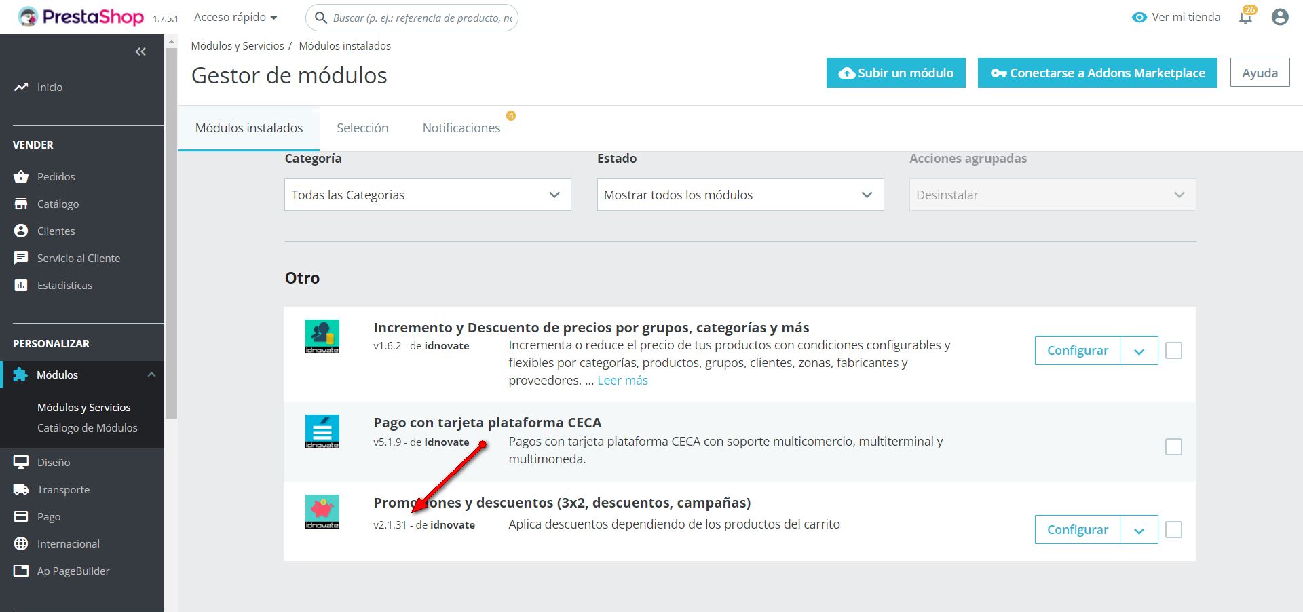Screen dimensions: 1303x612
Task: Check the Incremento y Descuento module checkbox
Action: [x=1173, y=351]
